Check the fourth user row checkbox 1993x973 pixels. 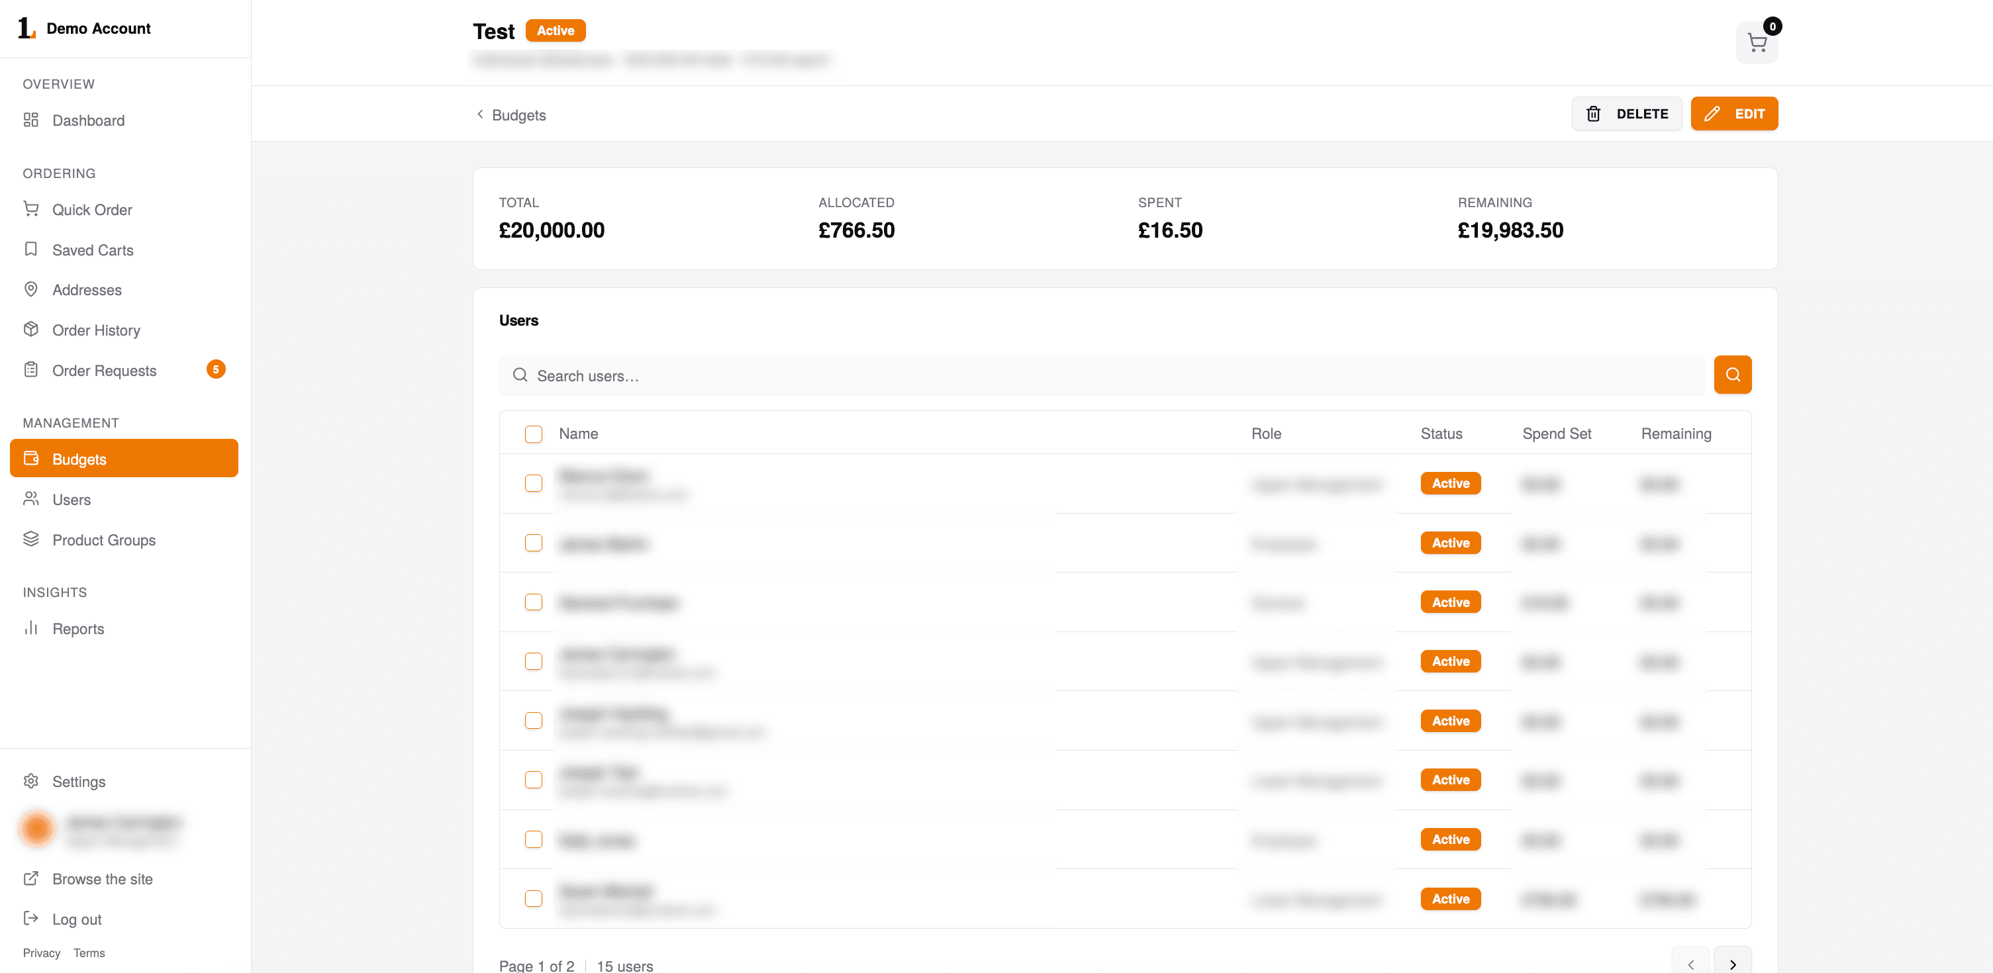click(533, 662)
